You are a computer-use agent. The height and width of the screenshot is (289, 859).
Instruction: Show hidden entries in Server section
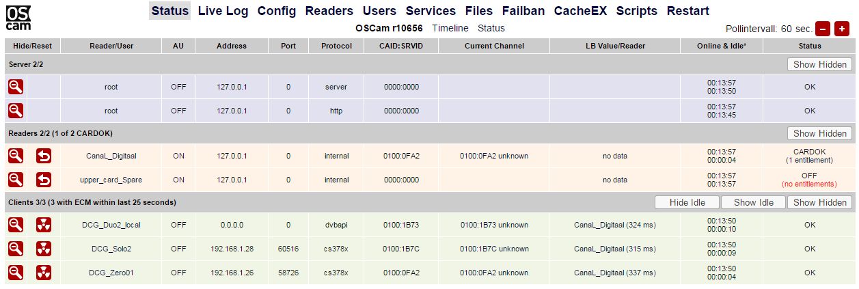click(x=819, y=64)
